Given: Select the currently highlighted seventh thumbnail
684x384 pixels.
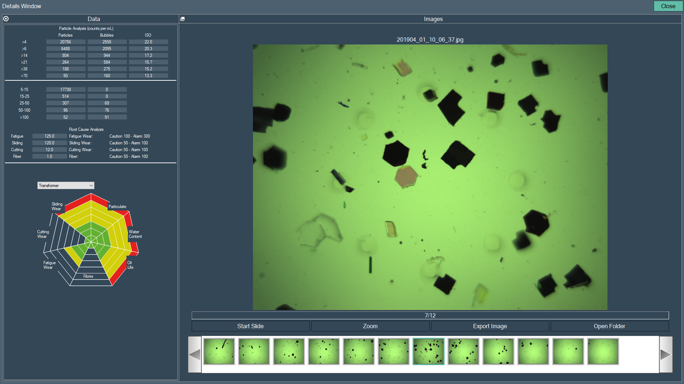Looking at the screenshot, I should (x=429, y=351).
